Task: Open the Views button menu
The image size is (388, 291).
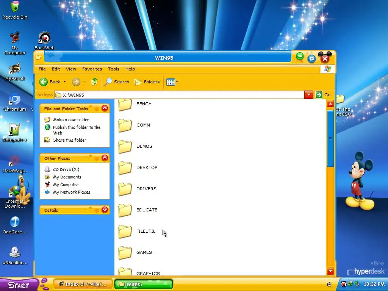Action: tap(172, 82)
